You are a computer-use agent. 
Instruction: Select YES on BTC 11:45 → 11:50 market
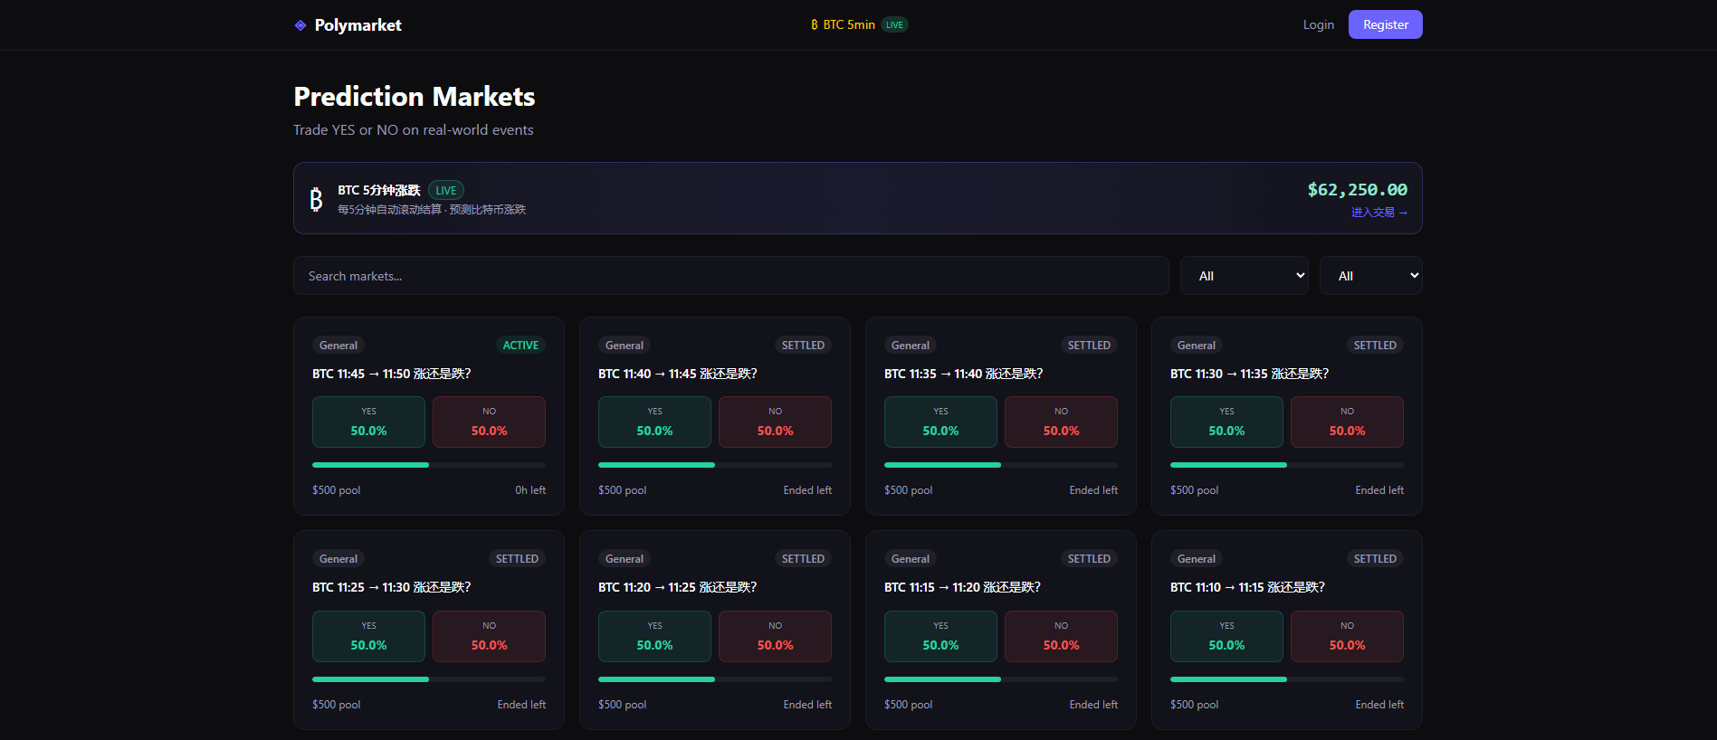click(368, 422)
